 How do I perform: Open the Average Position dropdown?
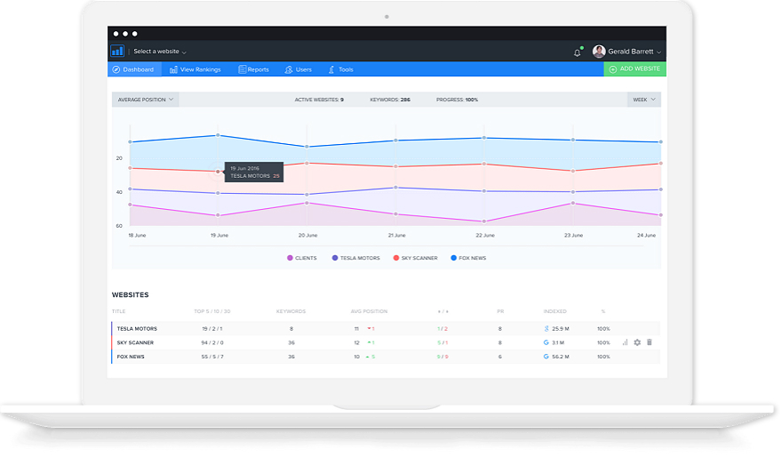click(145, 100)
